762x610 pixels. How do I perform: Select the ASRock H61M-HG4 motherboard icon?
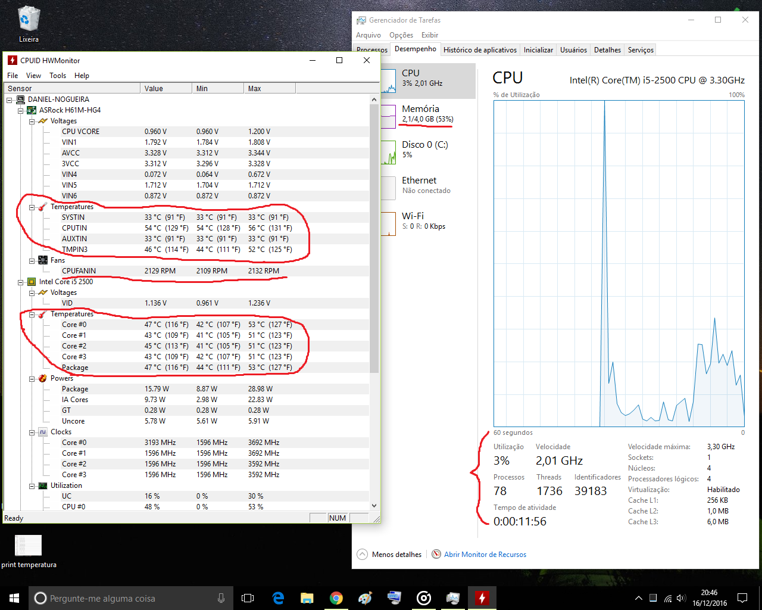(32, 110)
